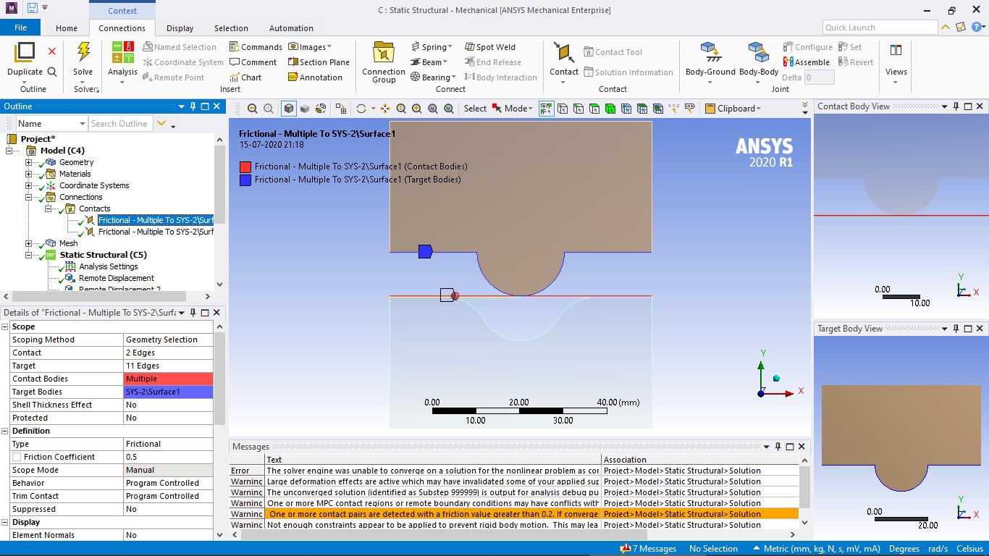The height and width of the screenshot is (556, 989).
Task: Click the Context tab
Action: pos(122,10)
